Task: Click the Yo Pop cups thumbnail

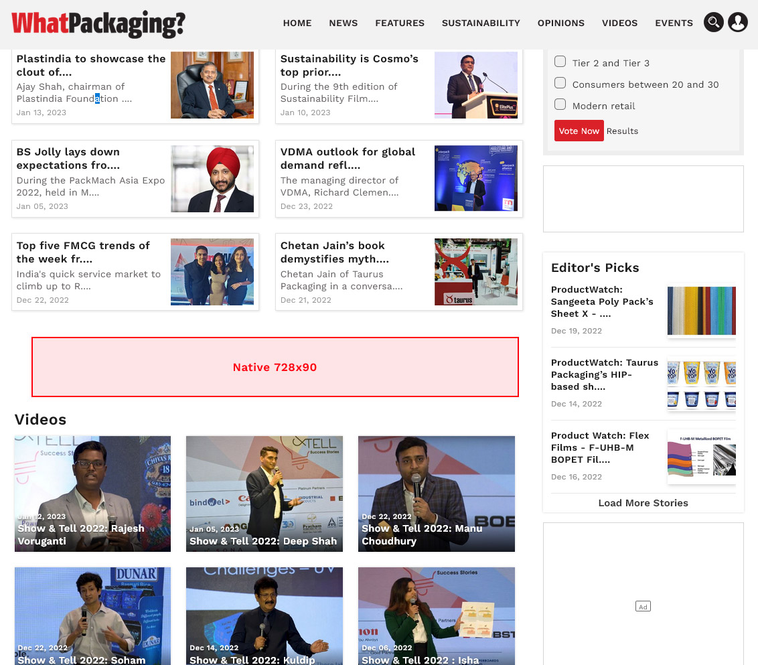Action: click(x=702, y=384)
